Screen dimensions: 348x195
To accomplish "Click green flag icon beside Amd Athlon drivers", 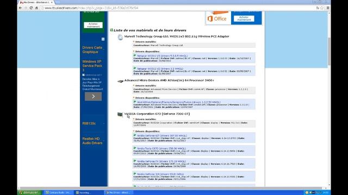I will pos(135,102).
